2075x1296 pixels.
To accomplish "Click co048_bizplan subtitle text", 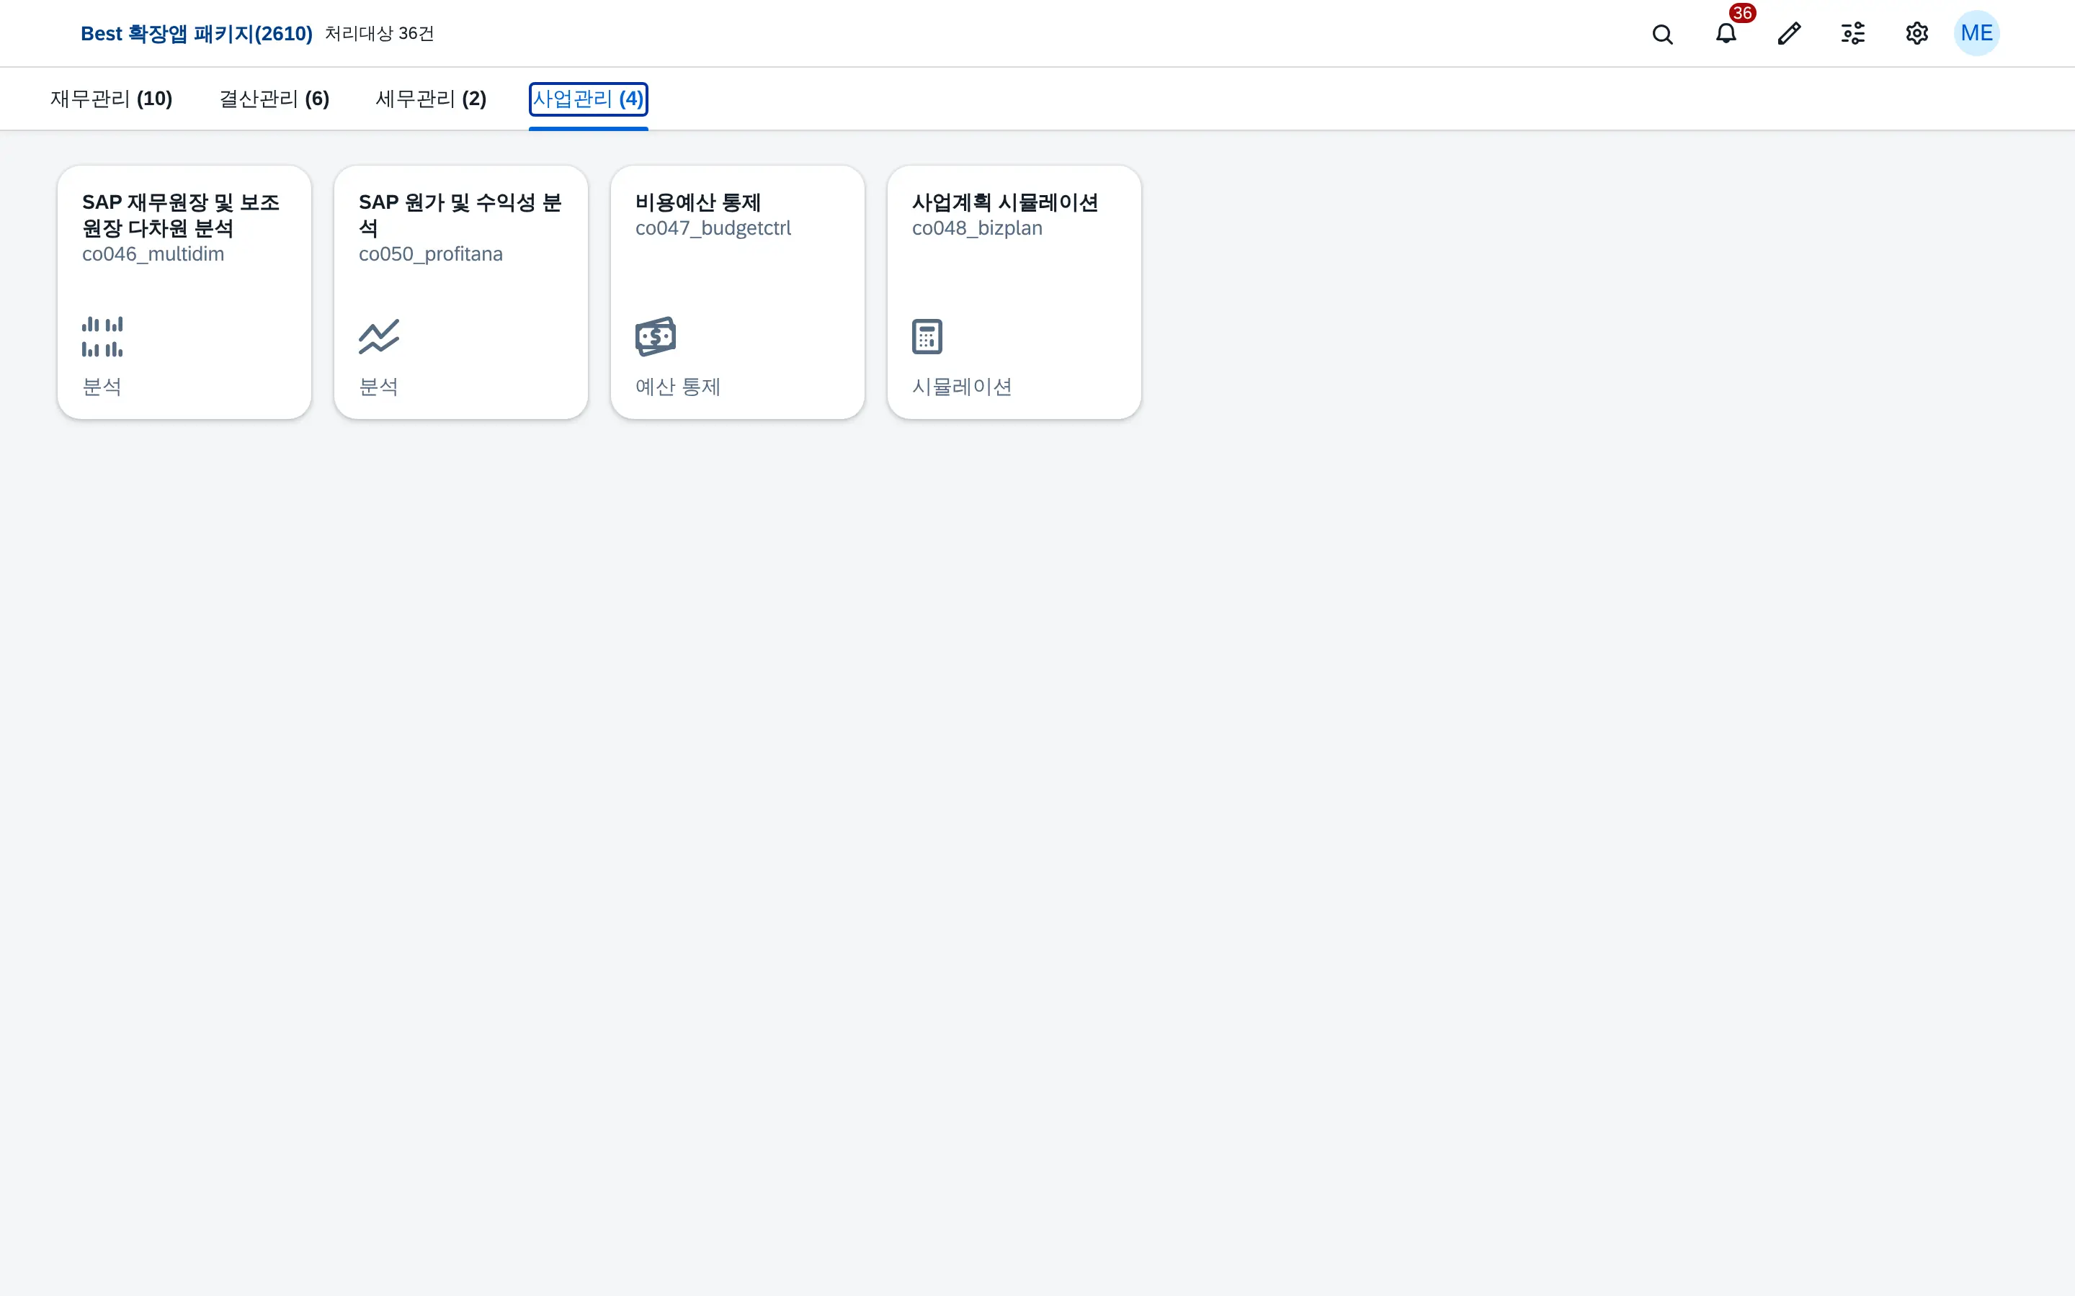I will [x=978, y=229].
